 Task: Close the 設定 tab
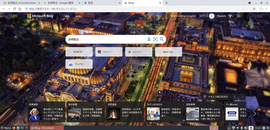(119, 3)
